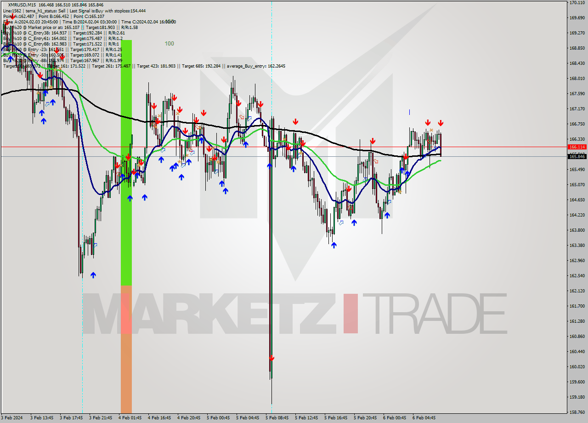Click the 169.690 price axis label
588x423 pixels.
click(577, 18)
